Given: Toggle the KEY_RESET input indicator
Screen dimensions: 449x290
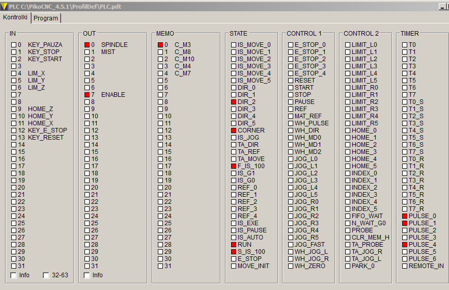Looking at the screenshot, I should pos(14,138).
